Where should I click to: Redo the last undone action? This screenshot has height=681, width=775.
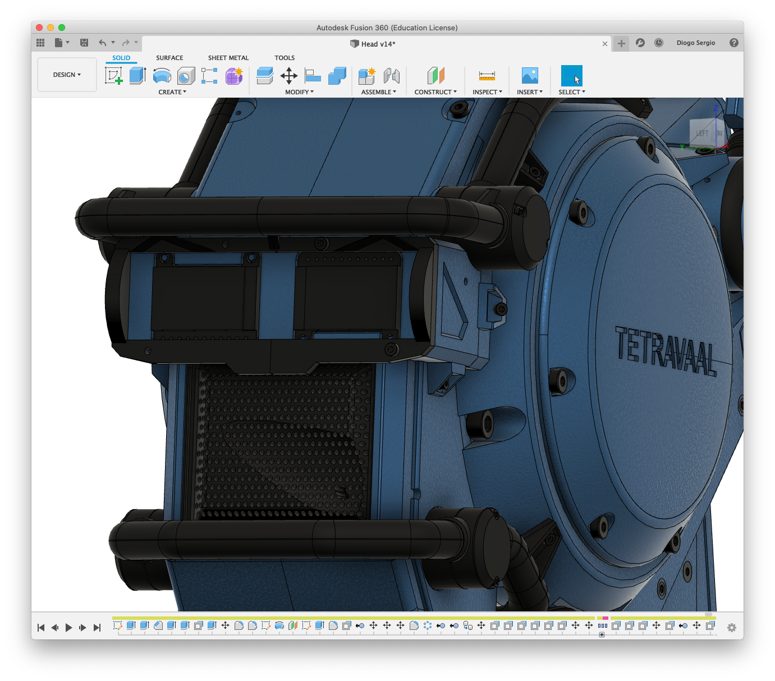(126, 43)
